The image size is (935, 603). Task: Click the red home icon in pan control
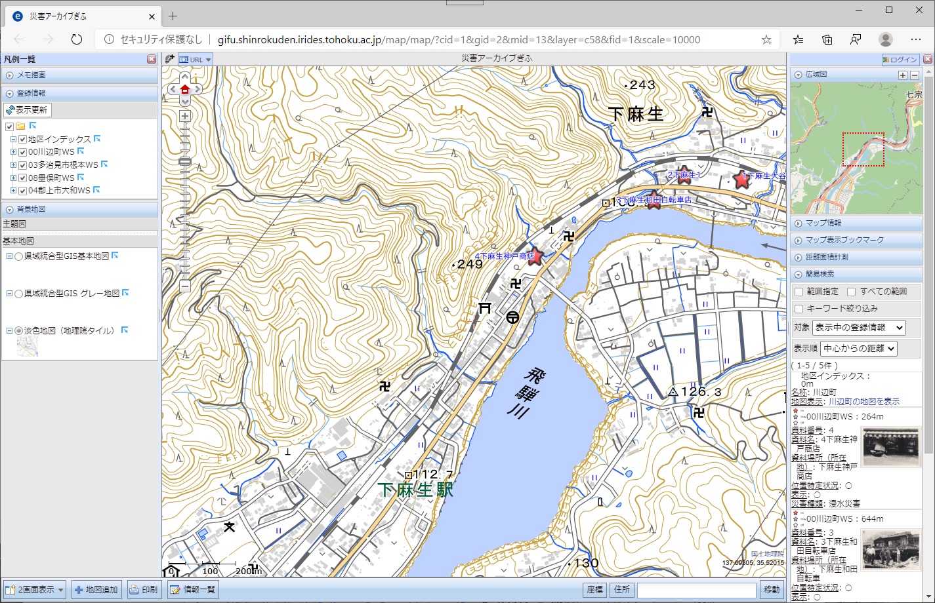click(x=184, y=89)
